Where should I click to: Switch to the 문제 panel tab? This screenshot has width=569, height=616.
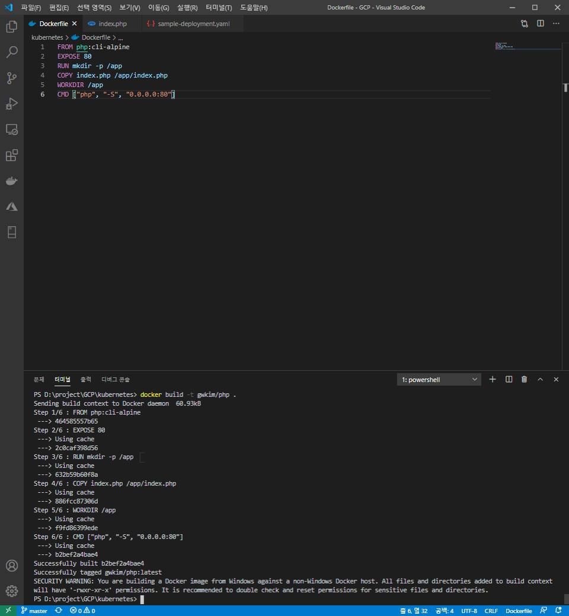pyautogui.click(x=39, y=380)
